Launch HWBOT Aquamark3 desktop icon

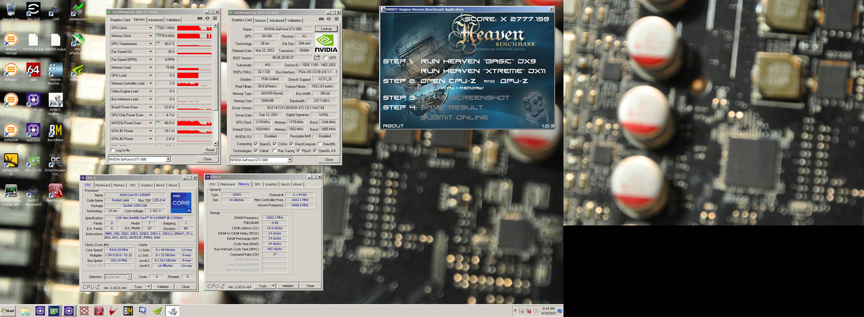click(x=33, y=195)
